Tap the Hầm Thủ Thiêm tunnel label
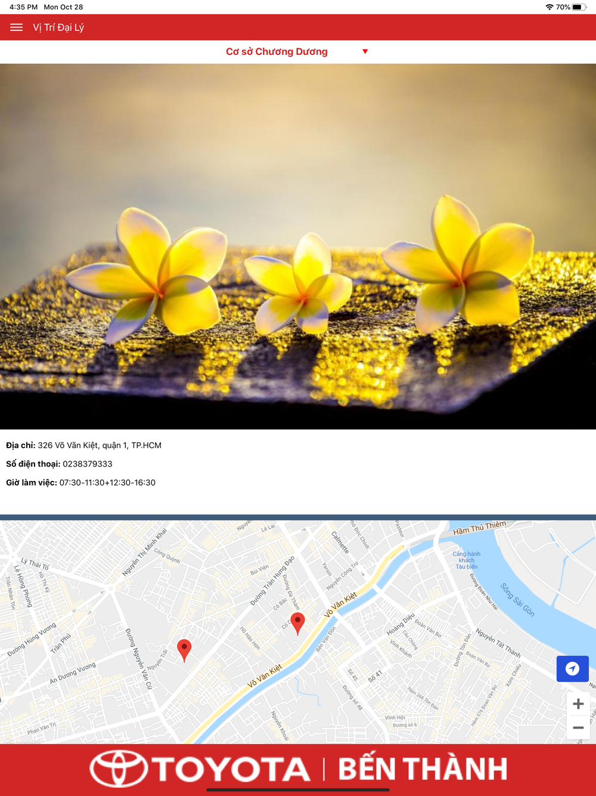 (x=480, y=527)
